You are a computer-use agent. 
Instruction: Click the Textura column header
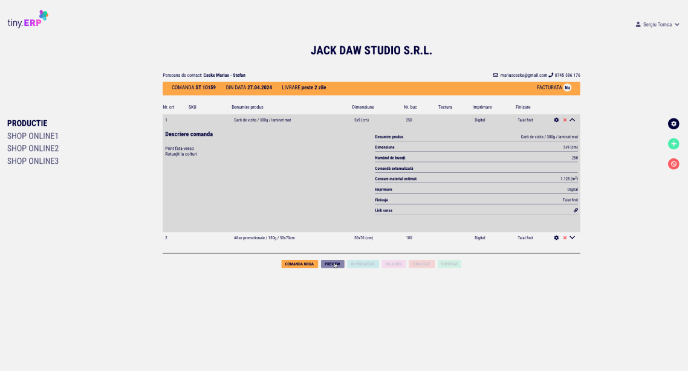[x=445, y=107]
